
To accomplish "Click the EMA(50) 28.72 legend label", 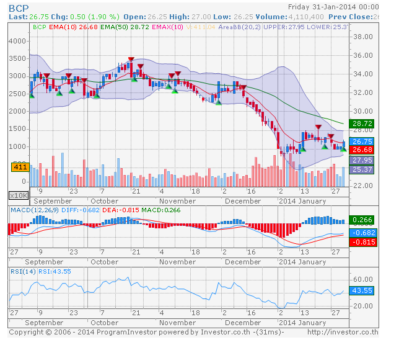I will 125,27.
